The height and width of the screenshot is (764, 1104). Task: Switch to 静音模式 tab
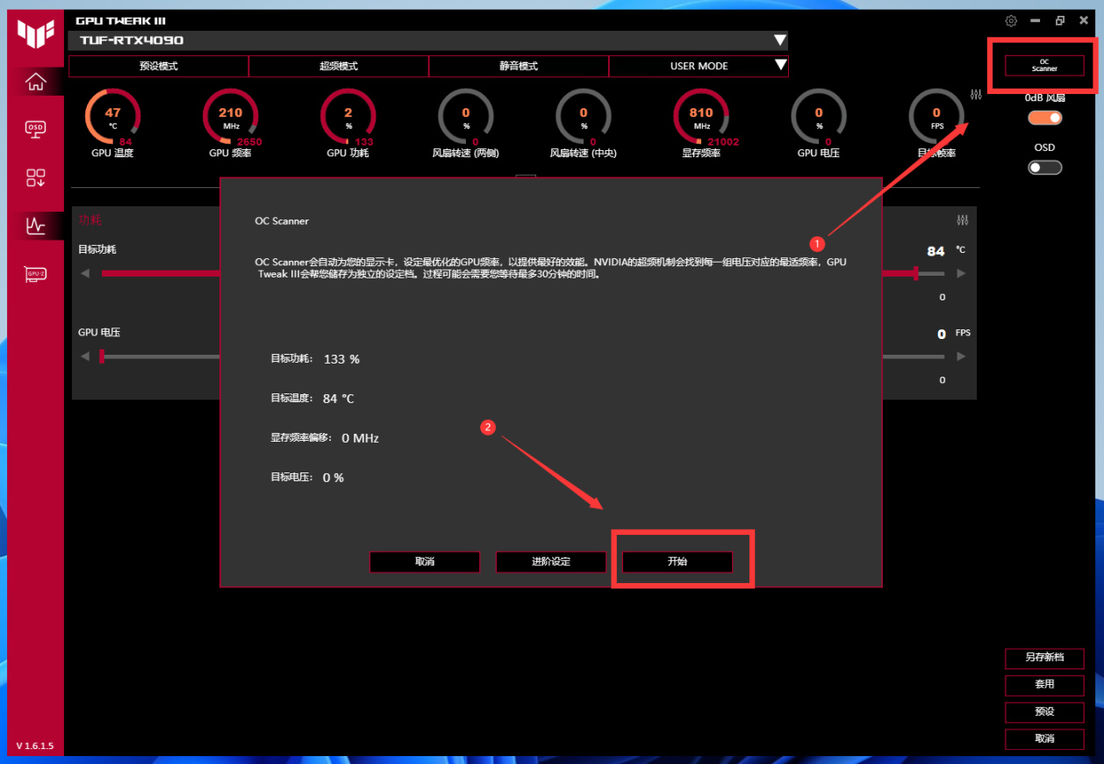519,66
